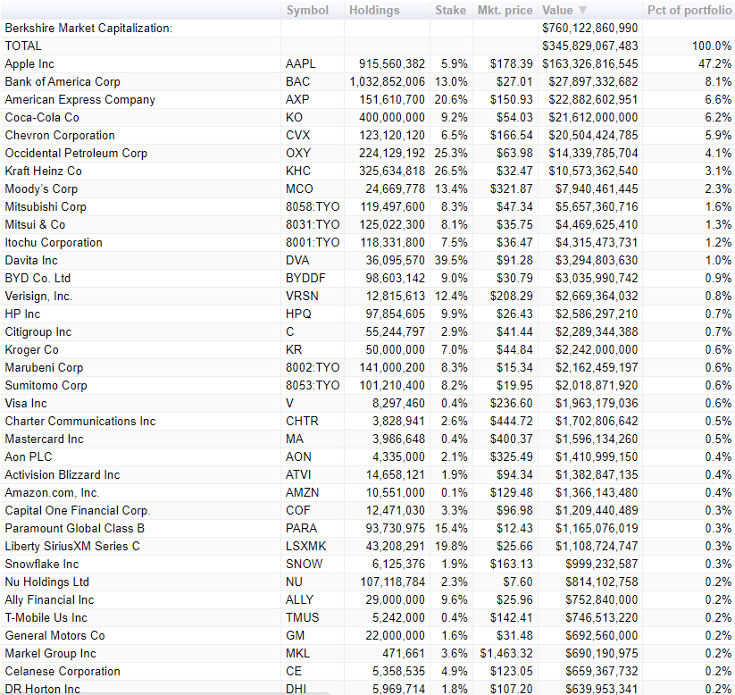Select the value $27,897,332,682
The width and height of the screenshot is (735, 695).
[593, 81]
